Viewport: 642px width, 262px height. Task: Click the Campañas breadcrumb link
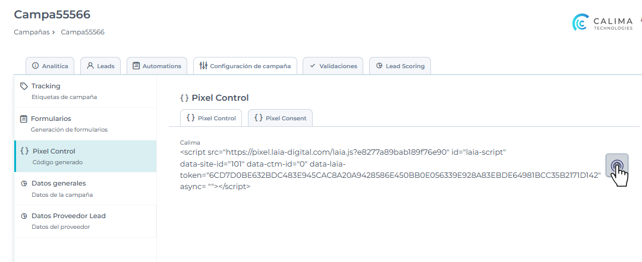coord(32,32)
